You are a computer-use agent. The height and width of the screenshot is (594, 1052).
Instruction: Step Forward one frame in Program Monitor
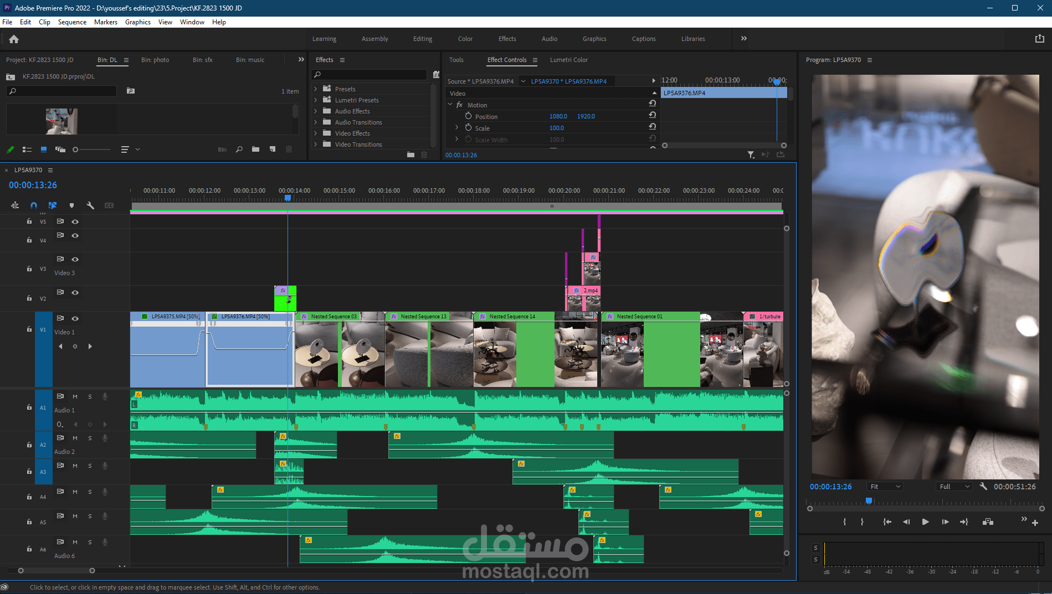pyautogui.click(x=945, y=522)
